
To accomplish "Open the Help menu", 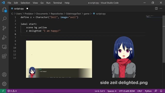I will click(x=67, y=3).
